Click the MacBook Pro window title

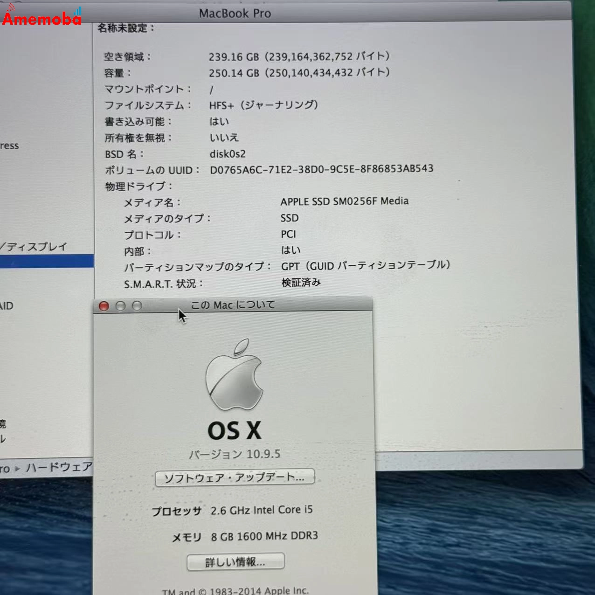(235, 14)
